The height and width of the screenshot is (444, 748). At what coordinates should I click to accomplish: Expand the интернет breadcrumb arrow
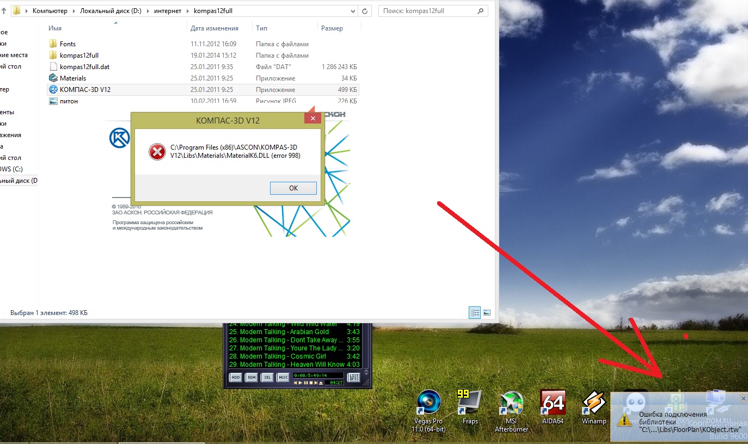(188, 11)
